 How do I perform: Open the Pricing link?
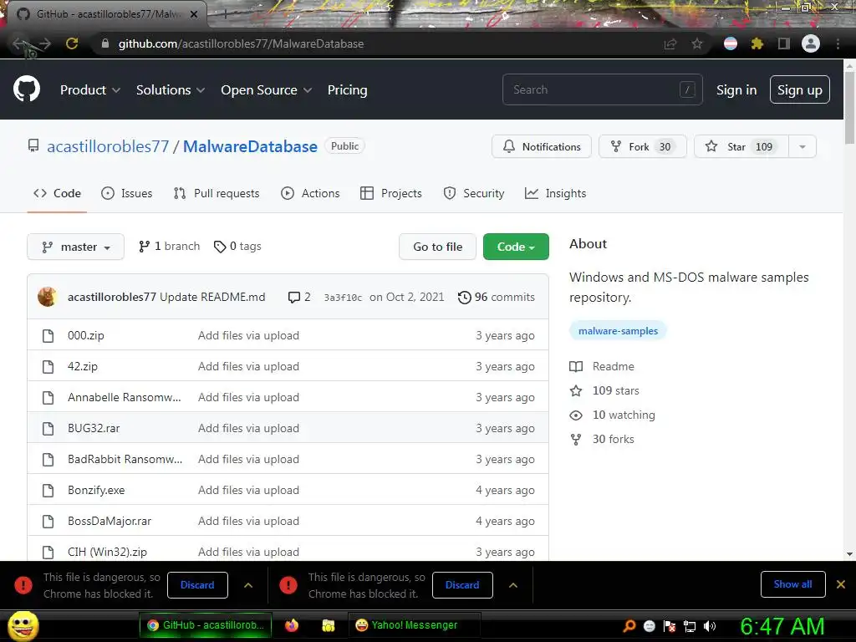pos(347,90)
